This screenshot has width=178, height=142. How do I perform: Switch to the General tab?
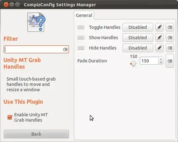(84, 15)
